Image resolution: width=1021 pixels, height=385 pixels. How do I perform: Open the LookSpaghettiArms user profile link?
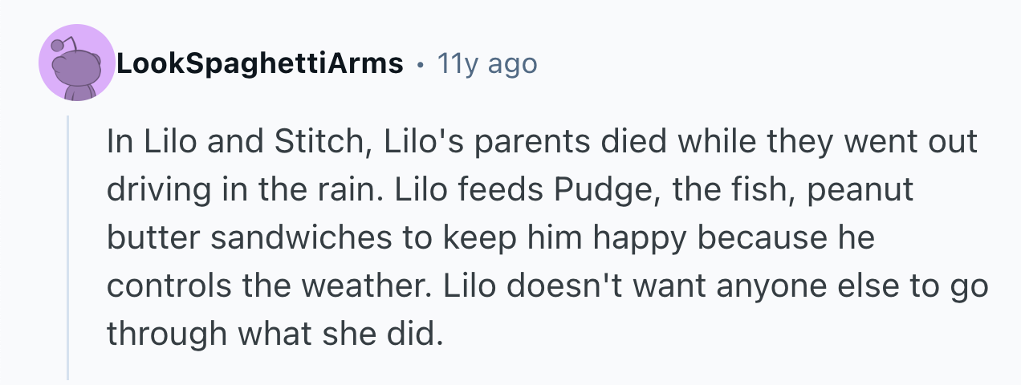[259, 63]
